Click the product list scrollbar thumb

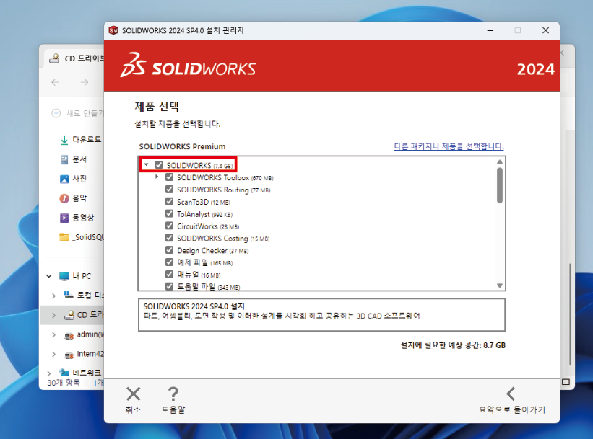pos(500,185)
